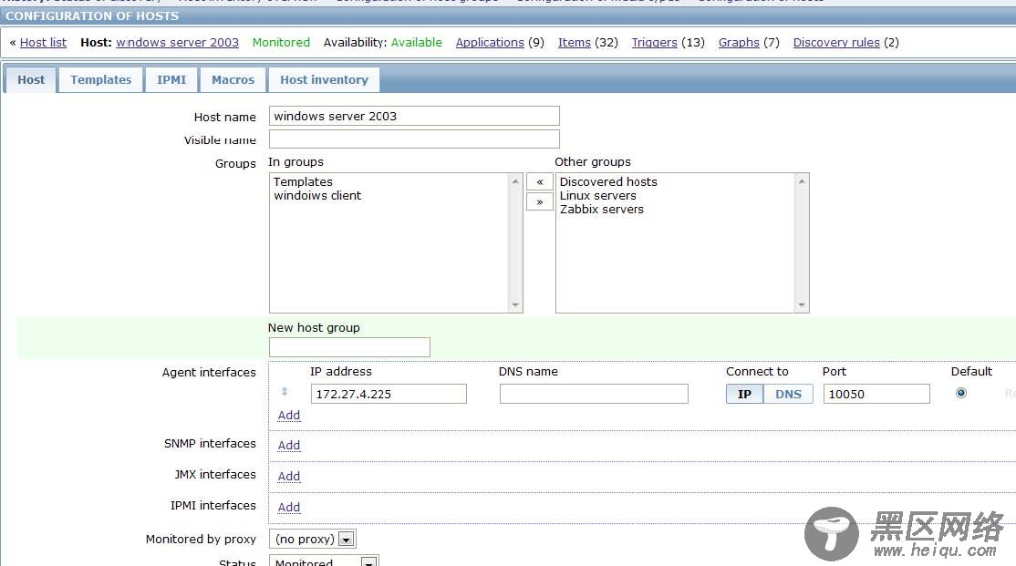Click the In groups list scroll down arrow
This screenshot has height=566, width=1016.
[516, 305]
